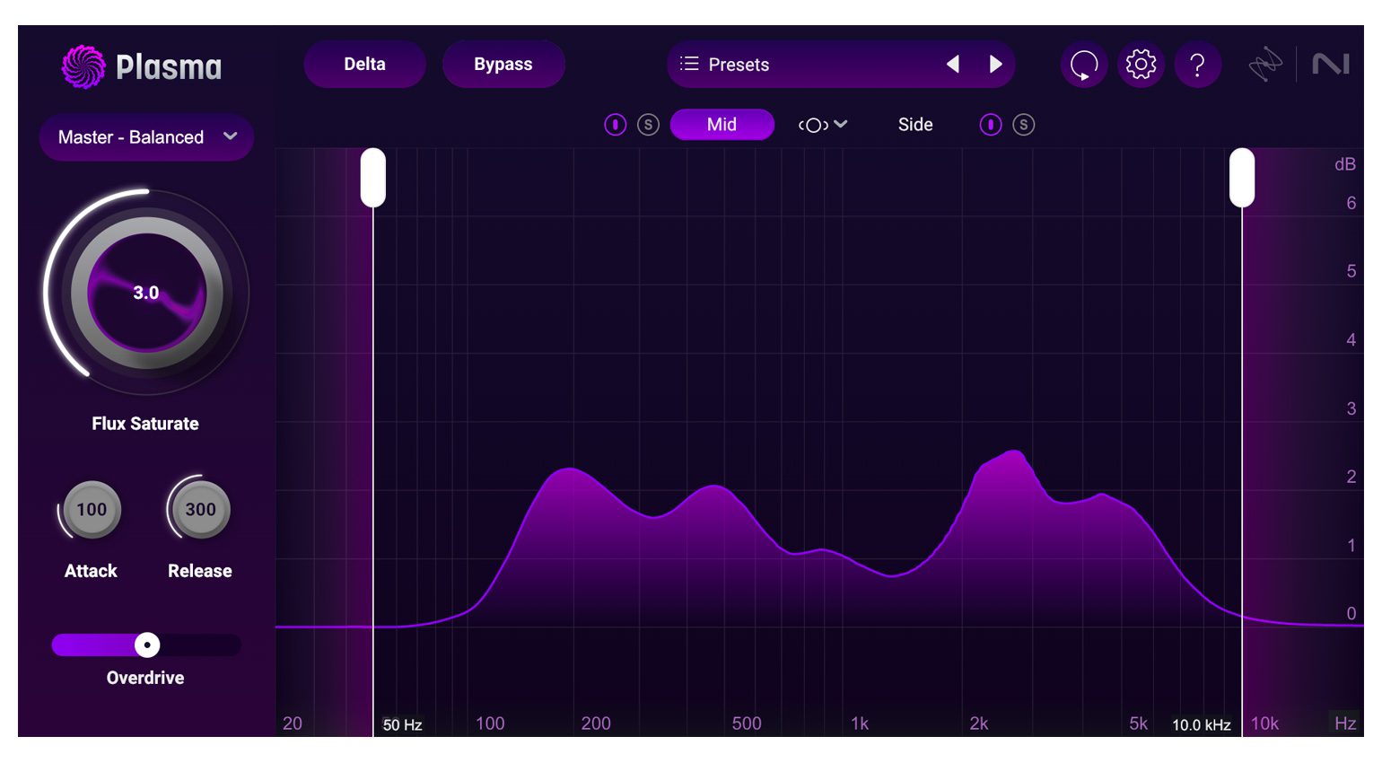Click the Plasma swirl logo icon

click(83, 66)
